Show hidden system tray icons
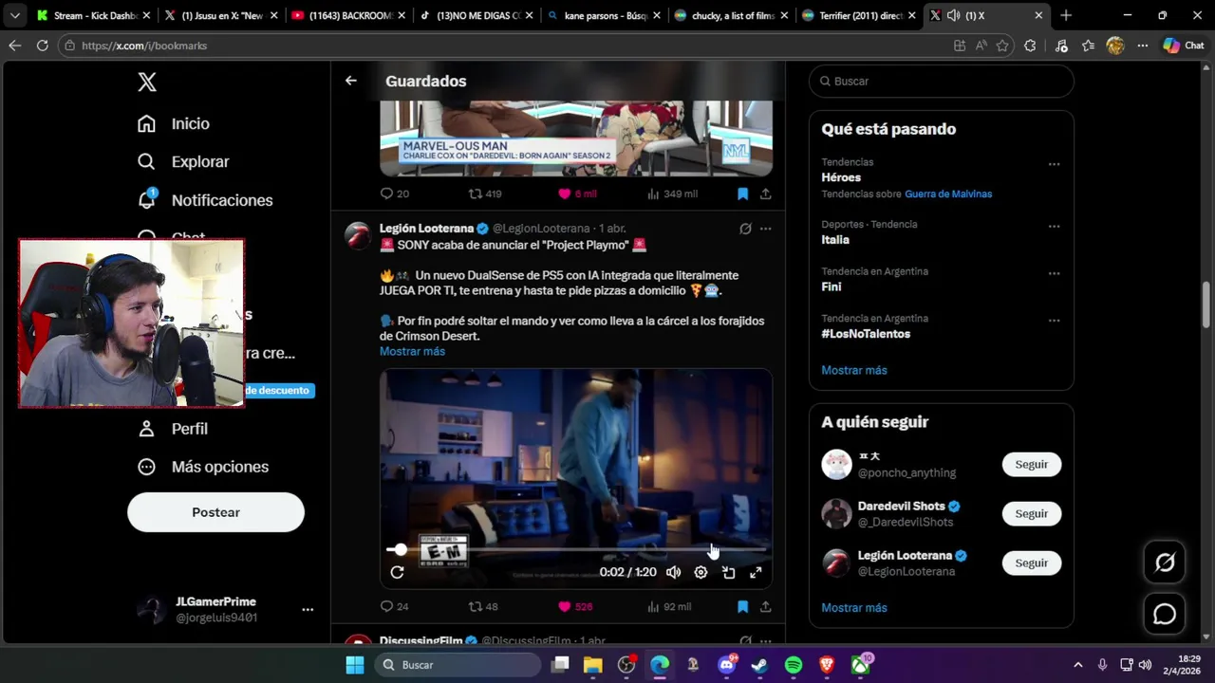This screenshot has height=683, width=1215. coord(1077,665)
